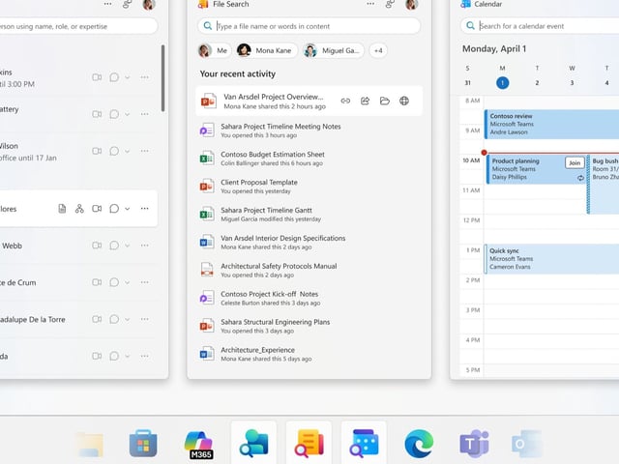Screen dimensions: 619x464
Task: Copy link for Van Arsdel Project Overview
Action: [345, 101]
